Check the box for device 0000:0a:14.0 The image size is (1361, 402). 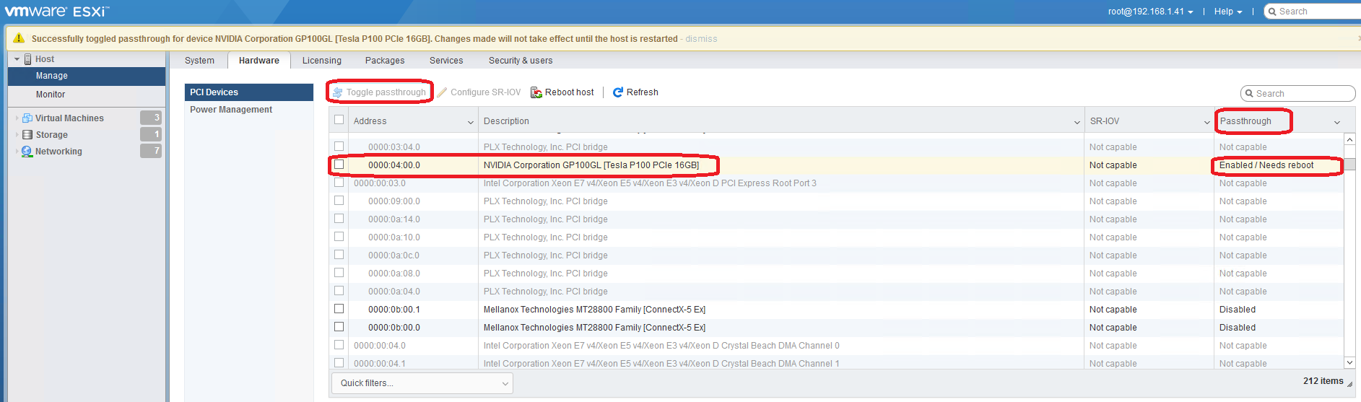tap(339, 219)
